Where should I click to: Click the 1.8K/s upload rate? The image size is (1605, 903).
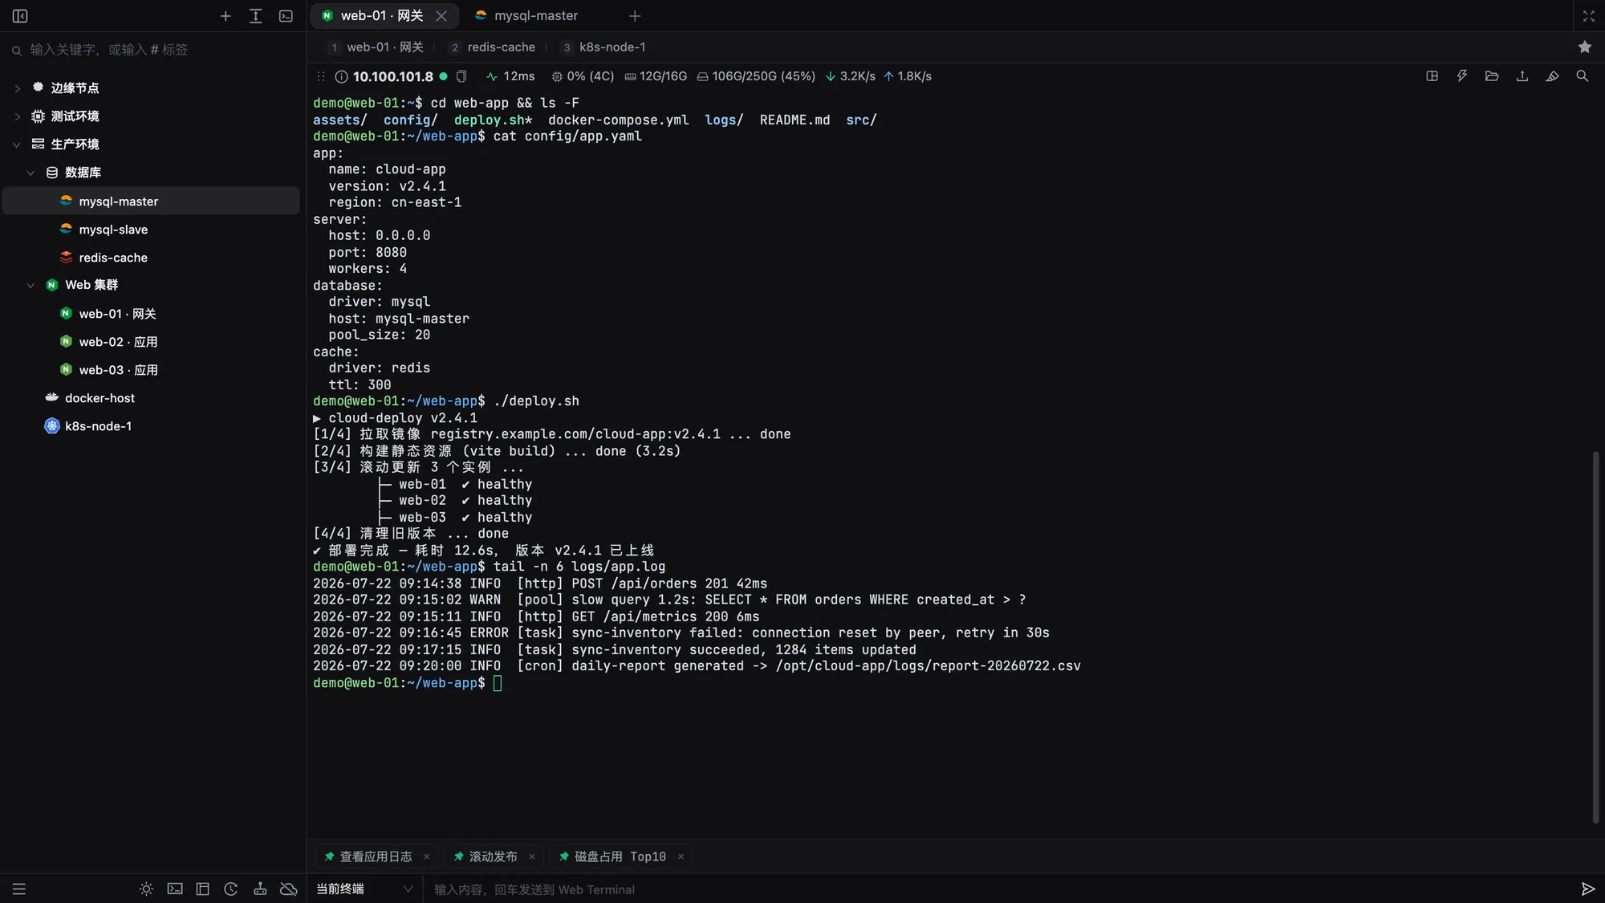(x=908, y=76)
